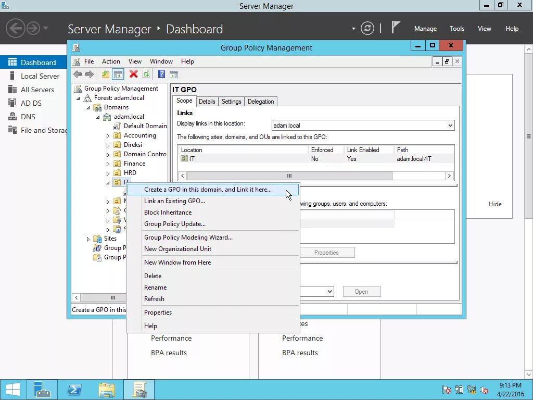Click the Group Policy Management taskbar icon
The height and width of the screenshot is (400, 533).
(139, 390)
